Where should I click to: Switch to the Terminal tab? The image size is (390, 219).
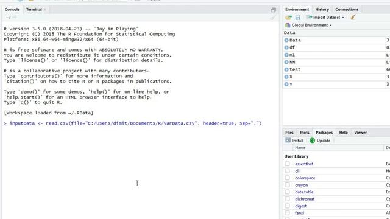tap(34, 10)
